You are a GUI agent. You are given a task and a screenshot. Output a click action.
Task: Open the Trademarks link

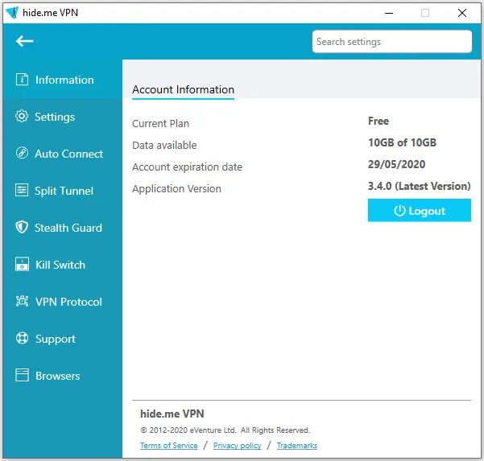[297, 446]
